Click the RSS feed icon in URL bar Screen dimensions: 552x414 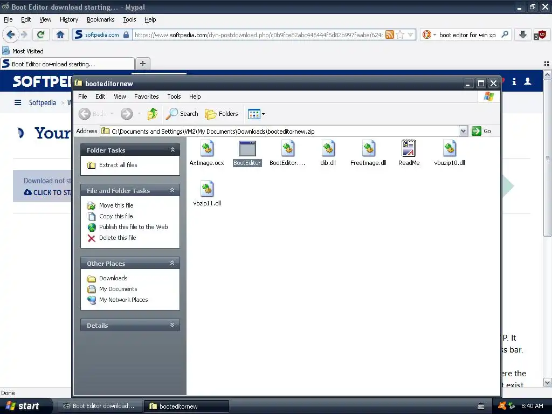click(x=389, y=34)
